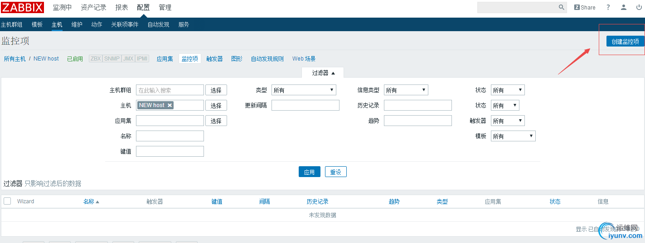Remove the NEW host tag

coord(170,105)
